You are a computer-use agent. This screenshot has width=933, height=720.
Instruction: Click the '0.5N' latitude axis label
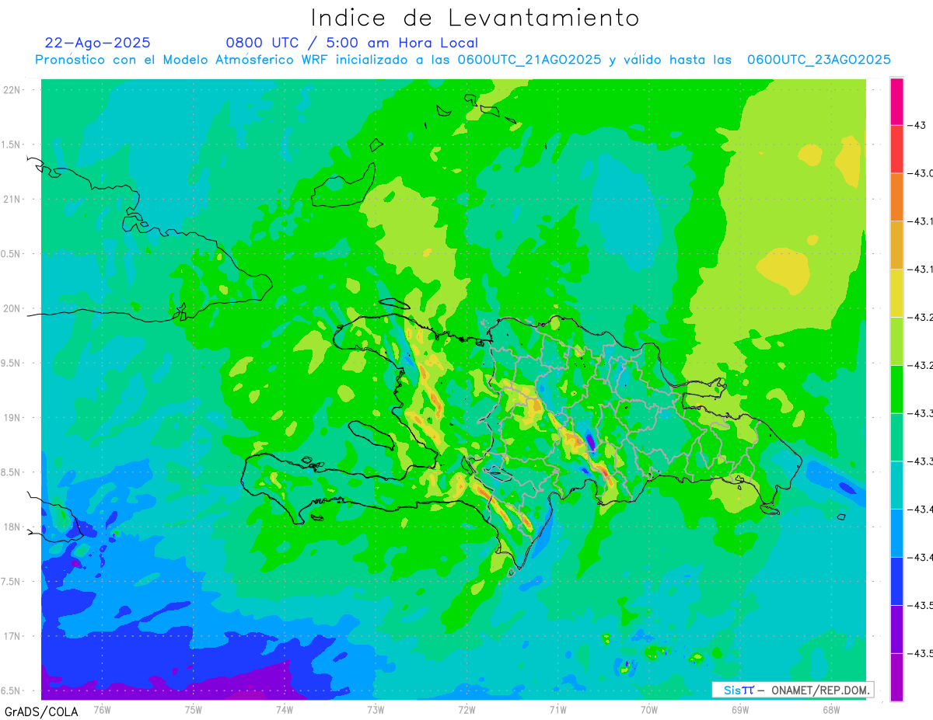(12, 254)
